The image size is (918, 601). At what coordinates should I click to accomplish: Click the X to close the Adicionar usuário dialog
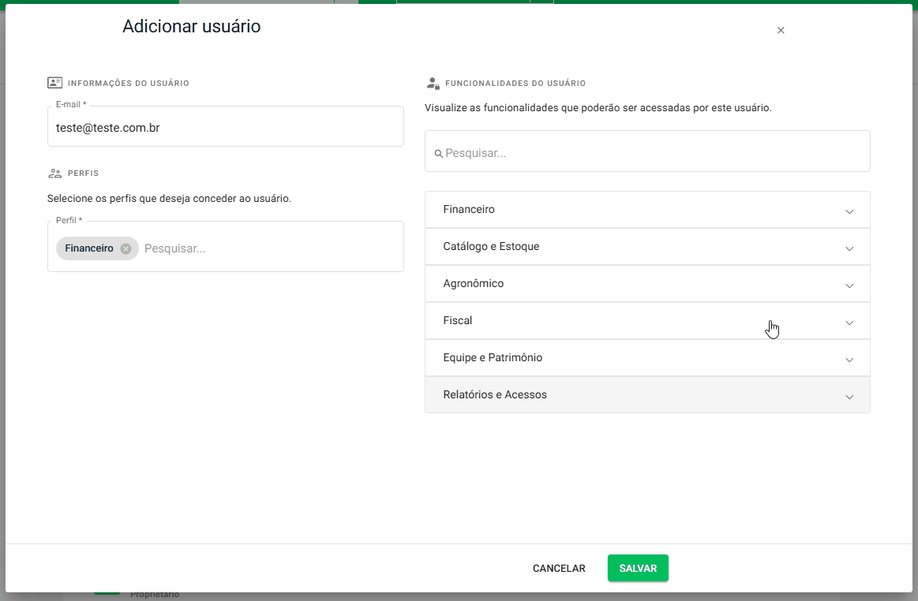[x=781, y=30]
